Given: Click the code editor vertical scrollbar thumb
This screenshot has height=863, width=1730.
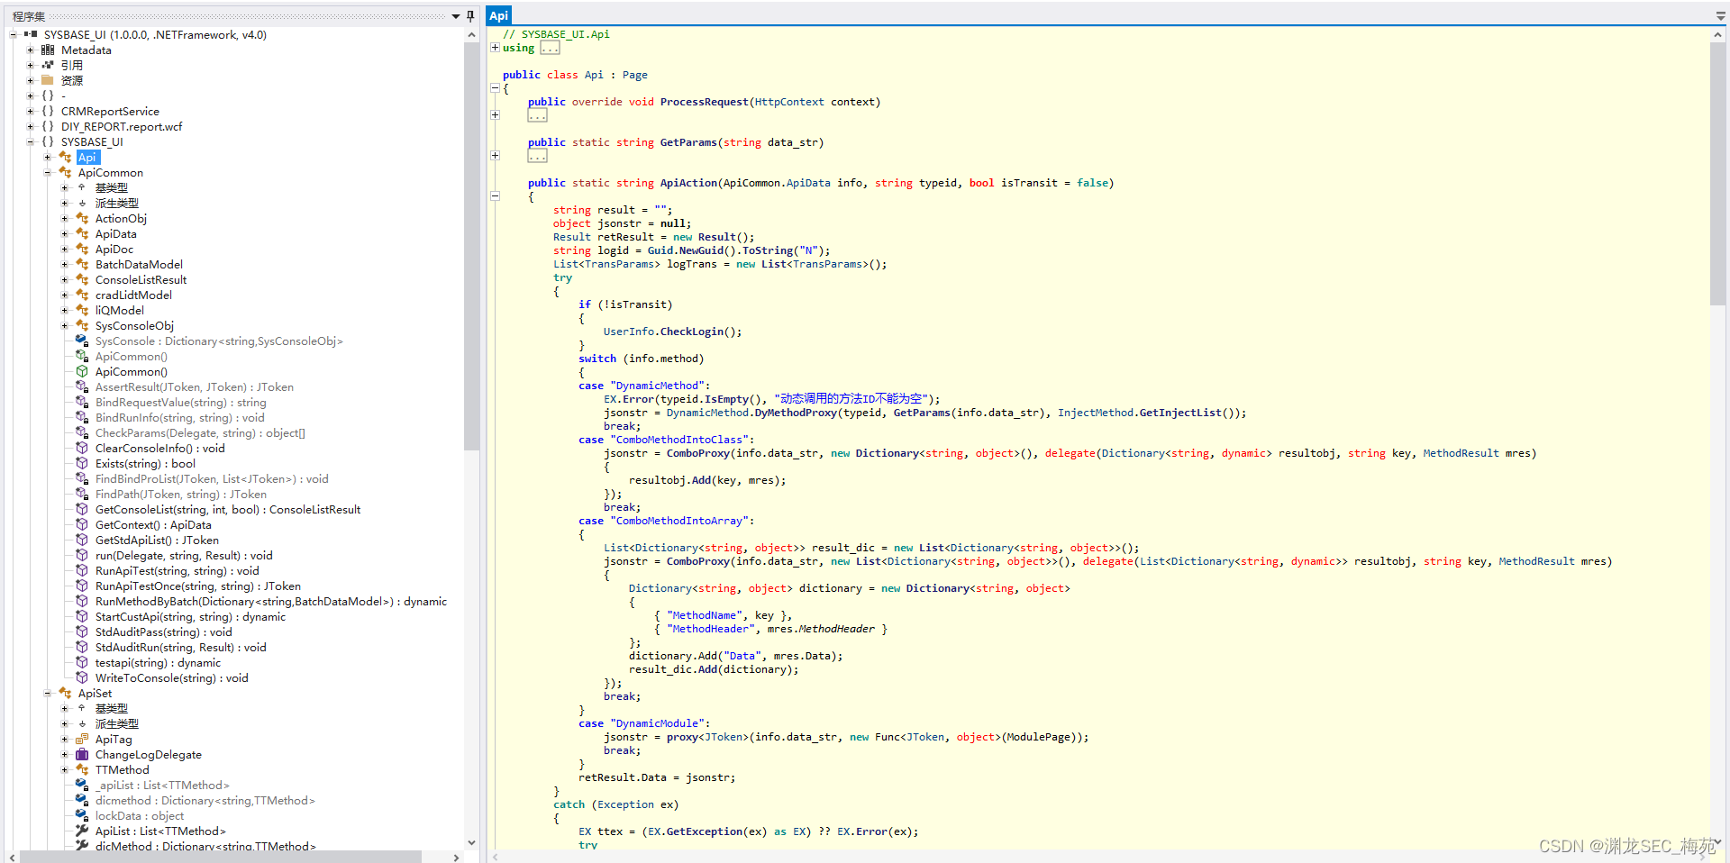Looking at the screenshot, I should (1718, 175).
